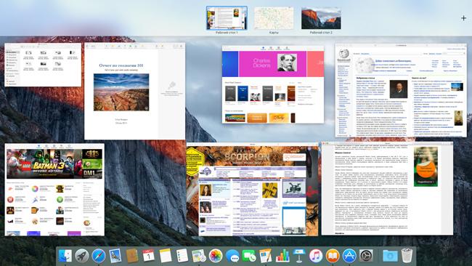Switch to 'Карты' fullscreen space thumbnail

274,18
